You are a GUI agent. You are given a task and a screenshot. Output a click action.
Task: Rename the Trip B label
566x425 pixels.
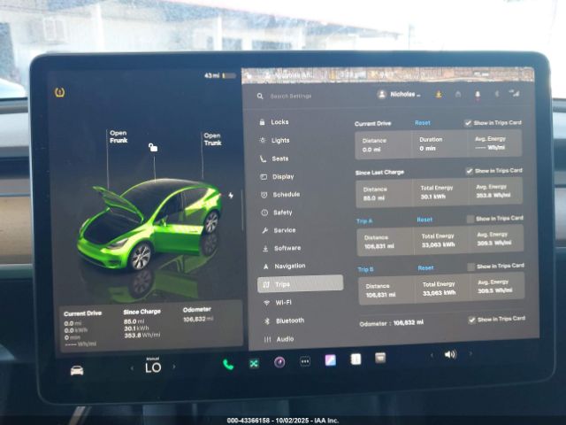point(365,269)
